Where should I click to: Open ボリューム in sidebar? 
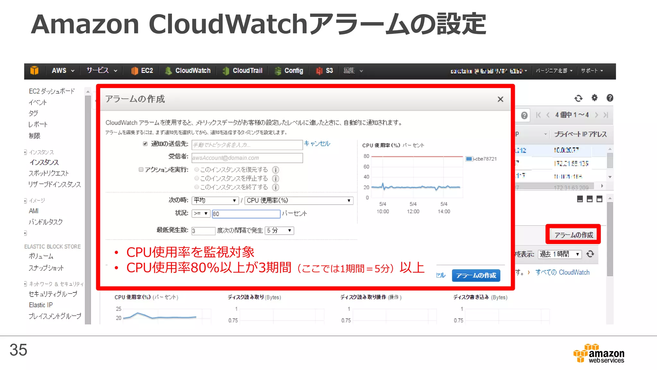tap(41, 256)
